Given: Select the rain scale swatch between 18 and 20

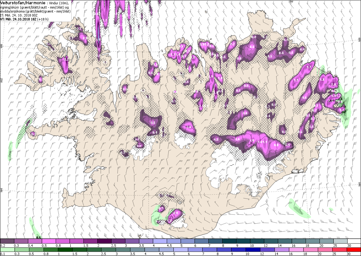Looking at the screenshot, I should tap(311, 250).
